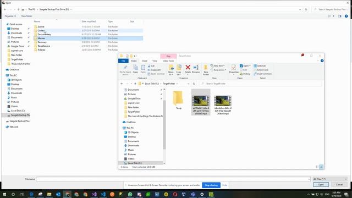Click the Cancel button in the dialog
The height and width of the screenshot is (198, 352).
click(x=339, y=185)
